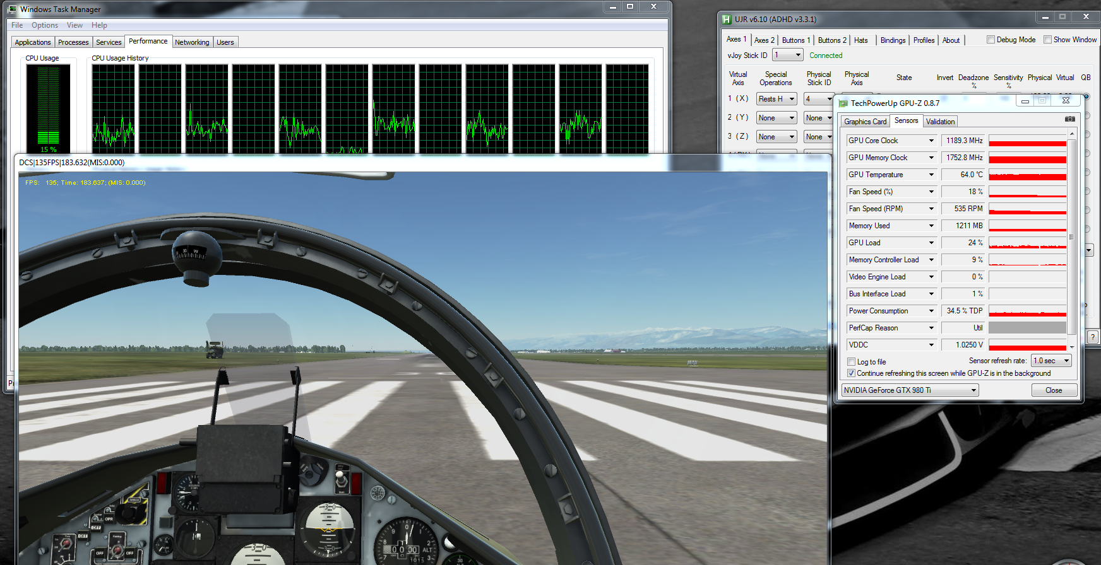The height and width of the screenshot is (565, 1101).
Task: Switch to the Buttons 2 tab
Action: coord(832,40)
